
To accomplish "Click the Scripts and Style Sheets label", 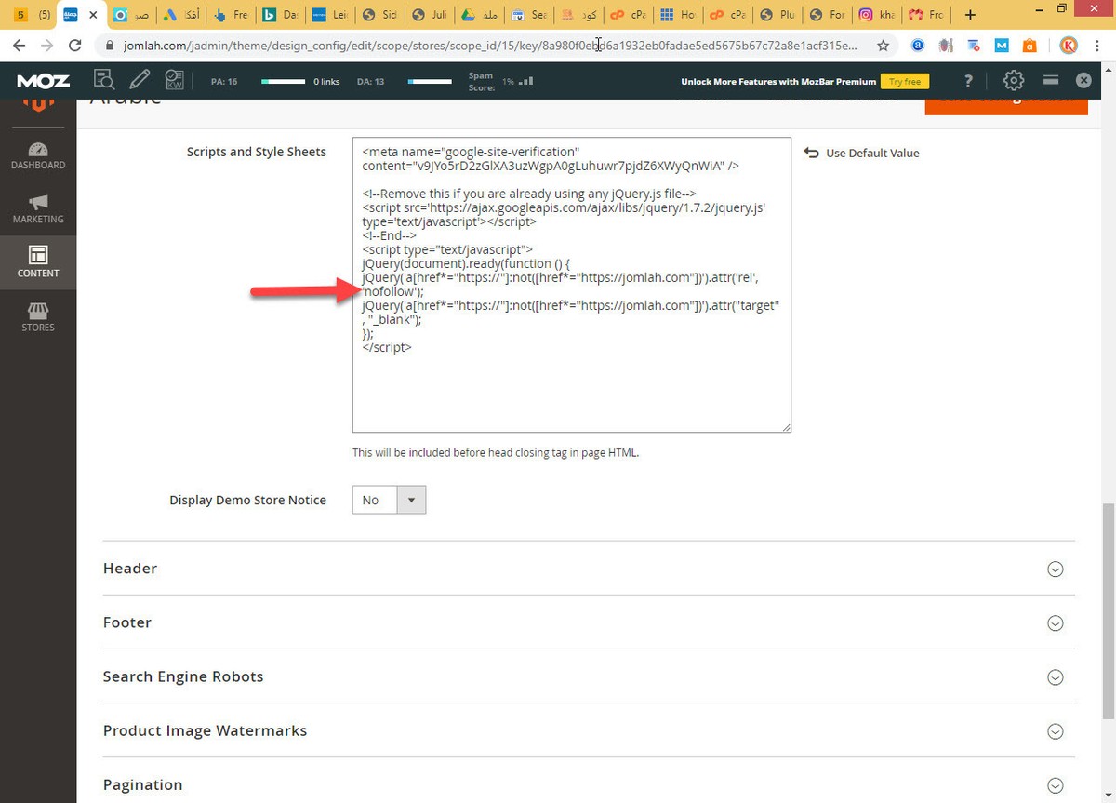I will pyautogui.click(x=257, y=152).
